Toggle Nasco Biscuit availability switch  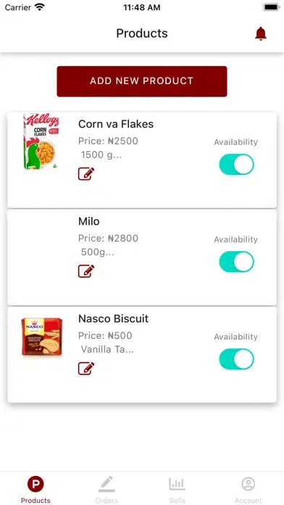[236, 359]
